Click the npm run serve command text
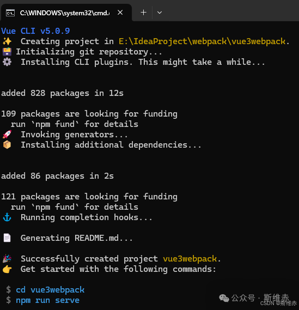The height and width of the screenshot is (310, 299). 47,300
